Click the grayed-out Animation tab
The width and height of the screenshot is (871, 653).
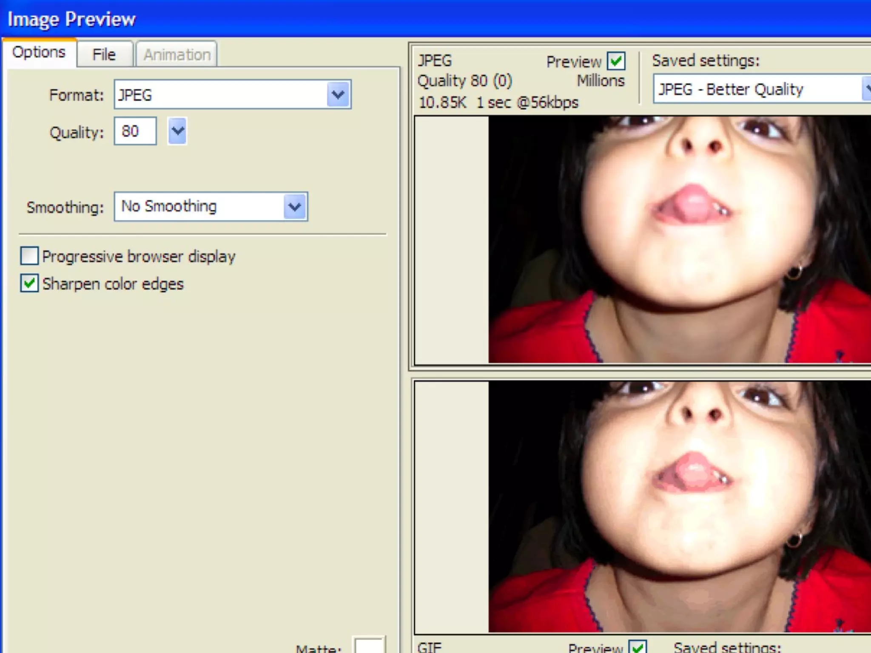click(x=177, y=55)
